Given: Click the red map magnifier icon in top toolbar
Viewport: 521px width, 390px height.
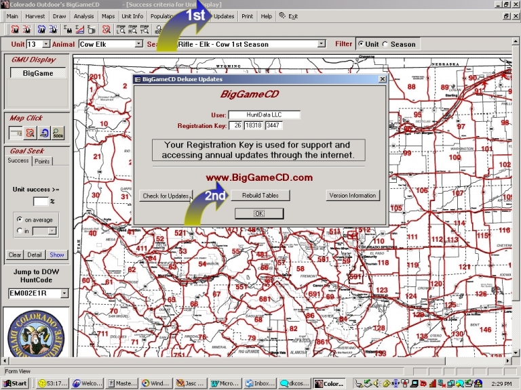Looking at the screenshot, I should [x=106, y=29].
